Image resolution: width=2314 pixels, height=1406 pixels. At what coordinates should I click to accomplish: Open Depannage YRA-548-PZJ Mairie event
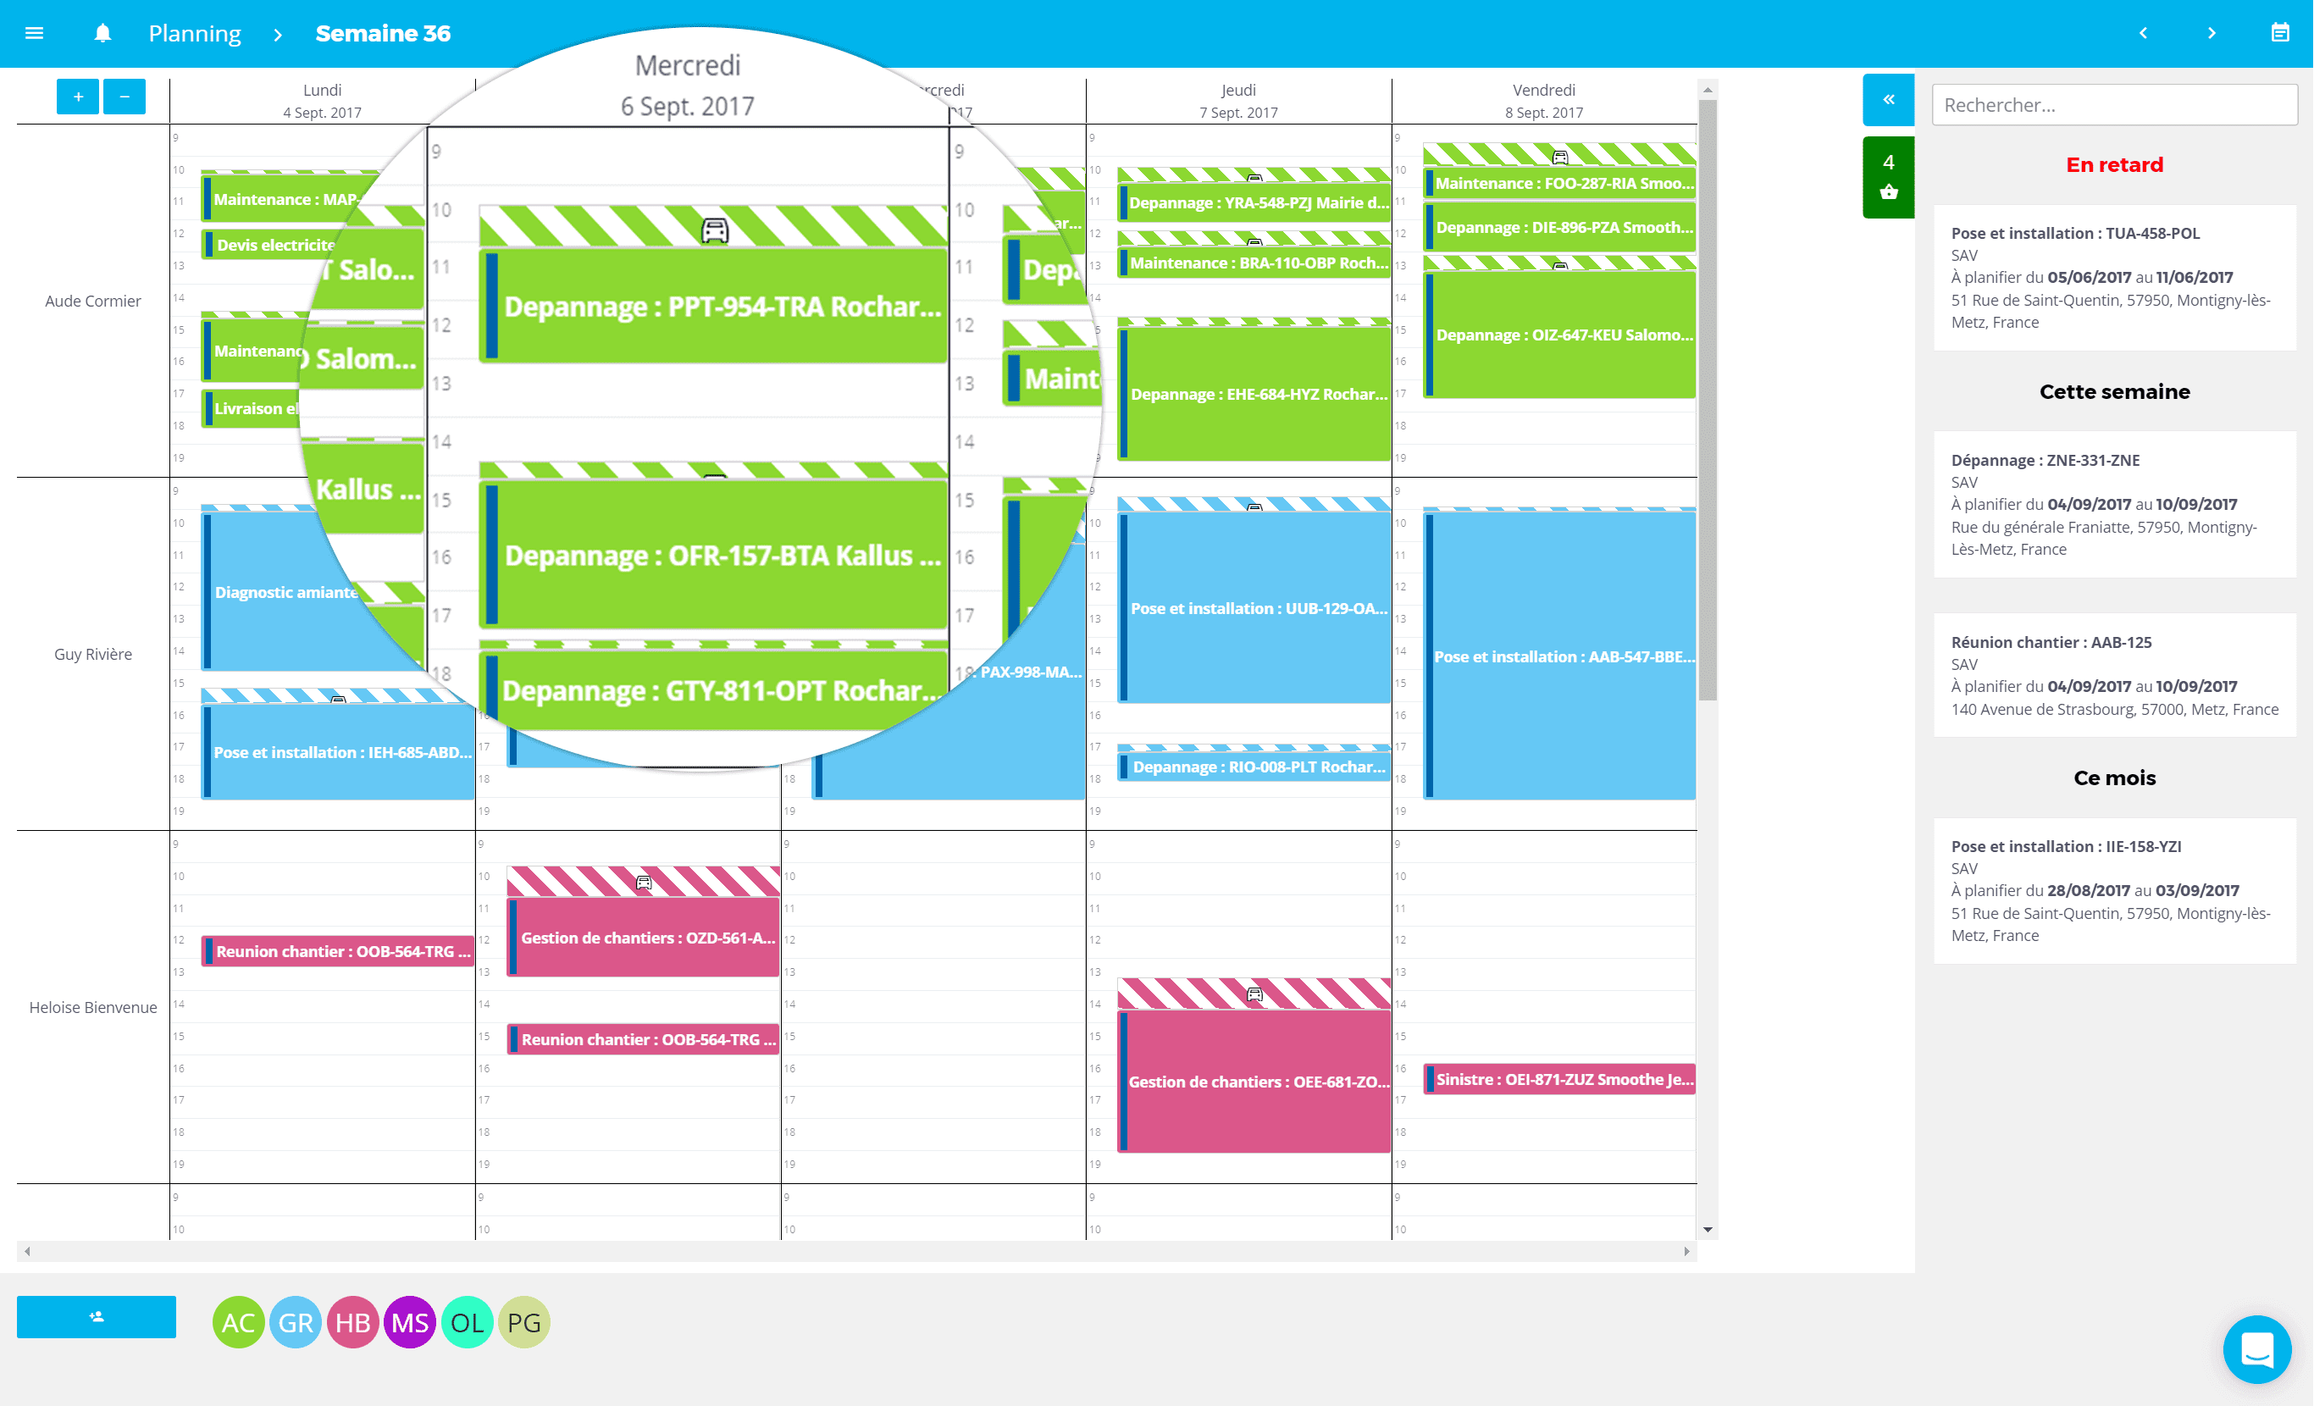click(1254, 203)
